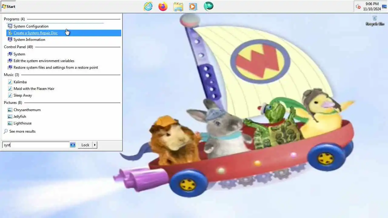Play the Sleep Away music result
Viewport: 388px width, 218px height.
(x=23, y=95)
